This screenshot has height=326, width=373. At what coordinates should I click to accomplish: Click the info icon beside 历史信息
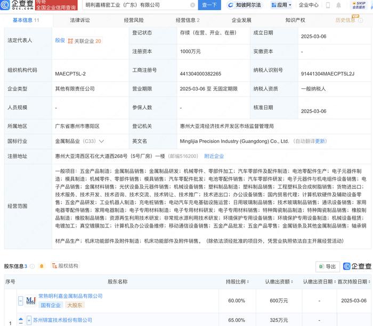coord(361,20)
